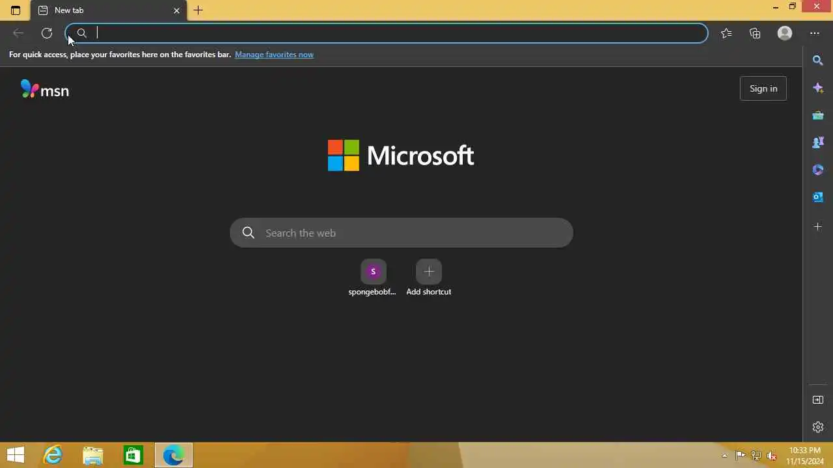Click the magnifier in web search box
The image size is (833, 468).
pyautogui.click(x=248, y=233)
